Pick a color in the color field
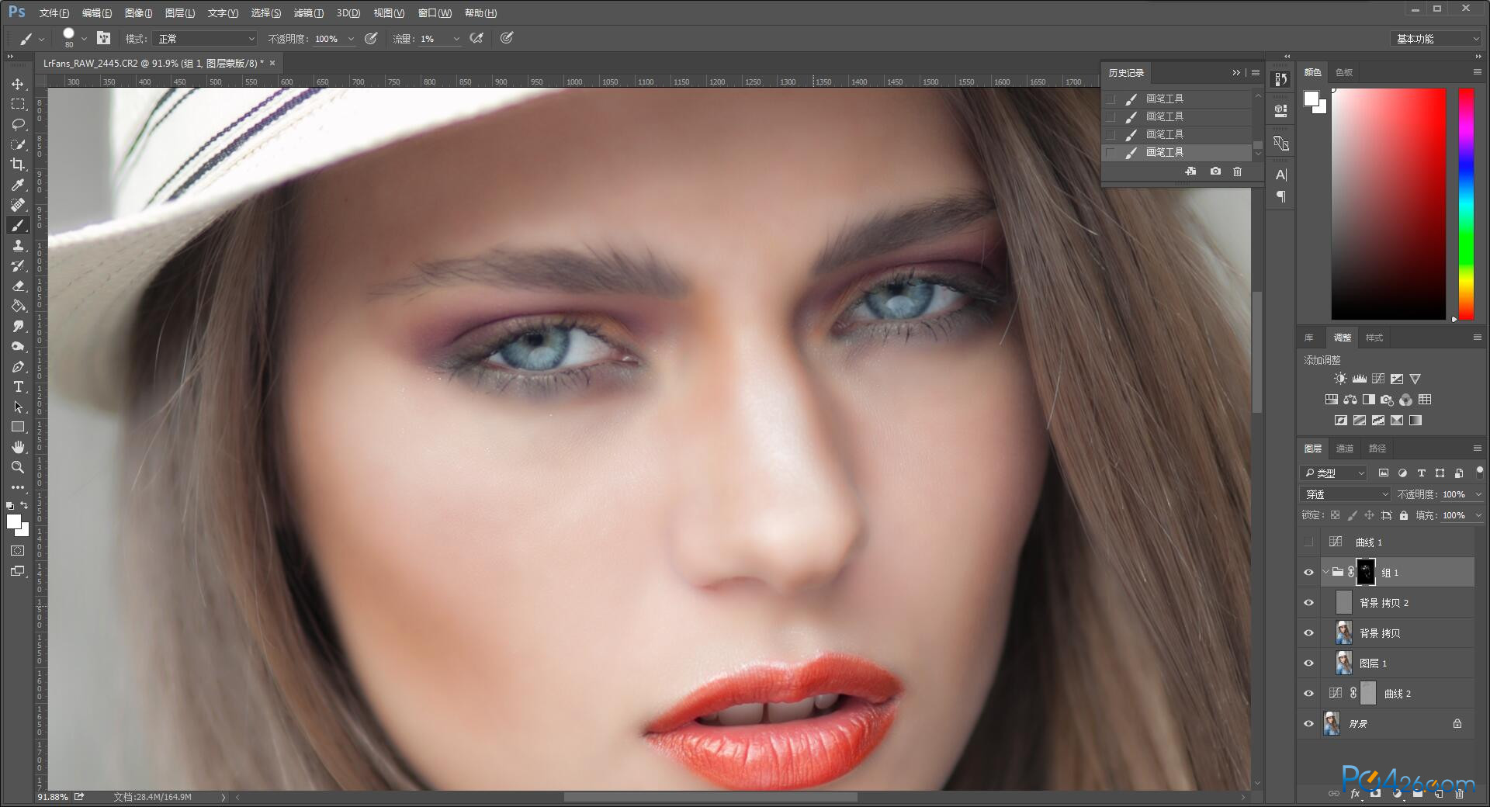Screen dimensions: 1490x807 pyautogui.click(x=1389, y=203)
